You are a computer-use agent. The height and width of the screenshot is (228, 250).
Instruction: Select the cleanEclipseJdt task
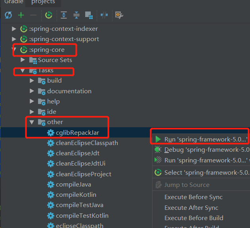coord(78,153)
